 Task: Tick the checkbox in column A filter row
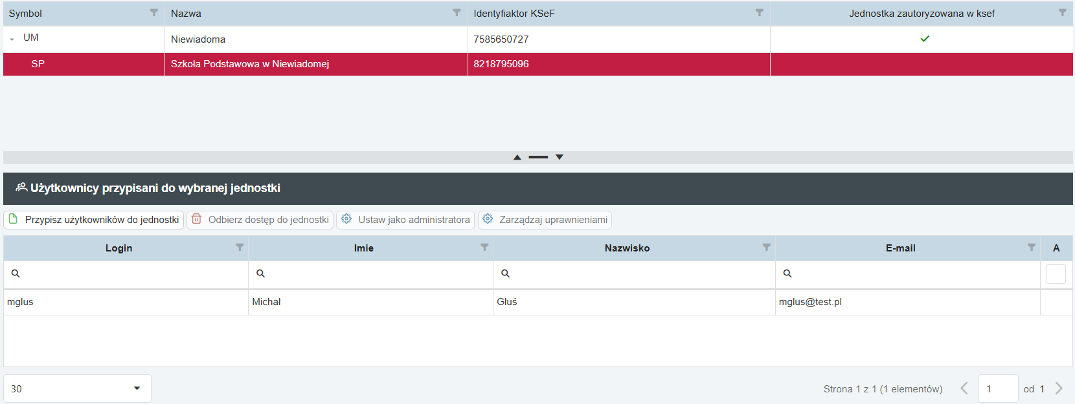tap(1056, 274)
